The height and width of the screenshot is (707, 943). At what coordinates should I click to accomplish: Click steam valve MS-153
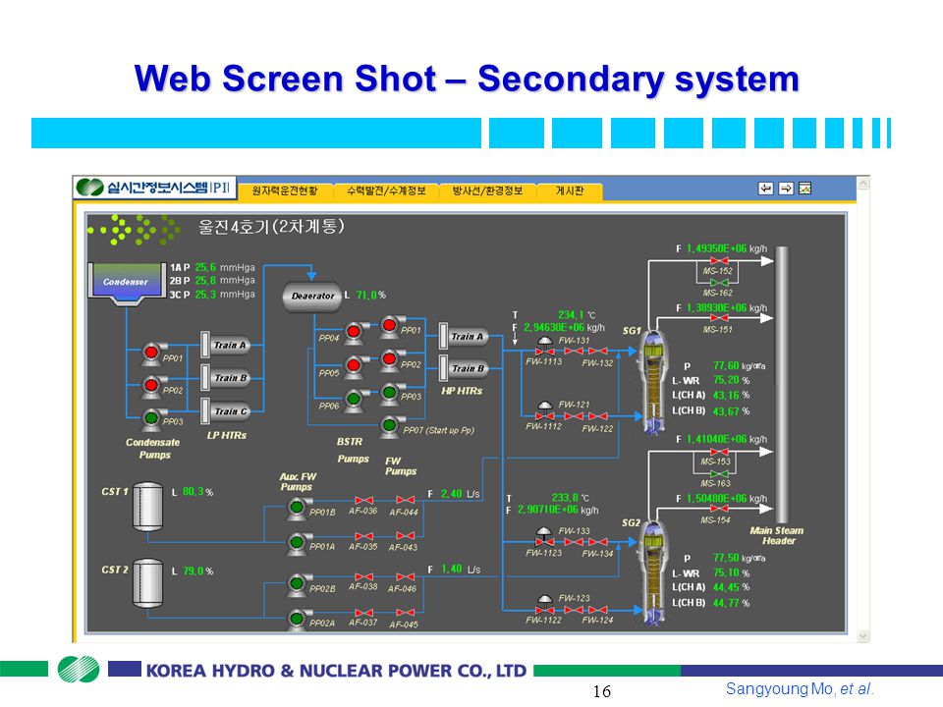[x=719, y=452]
